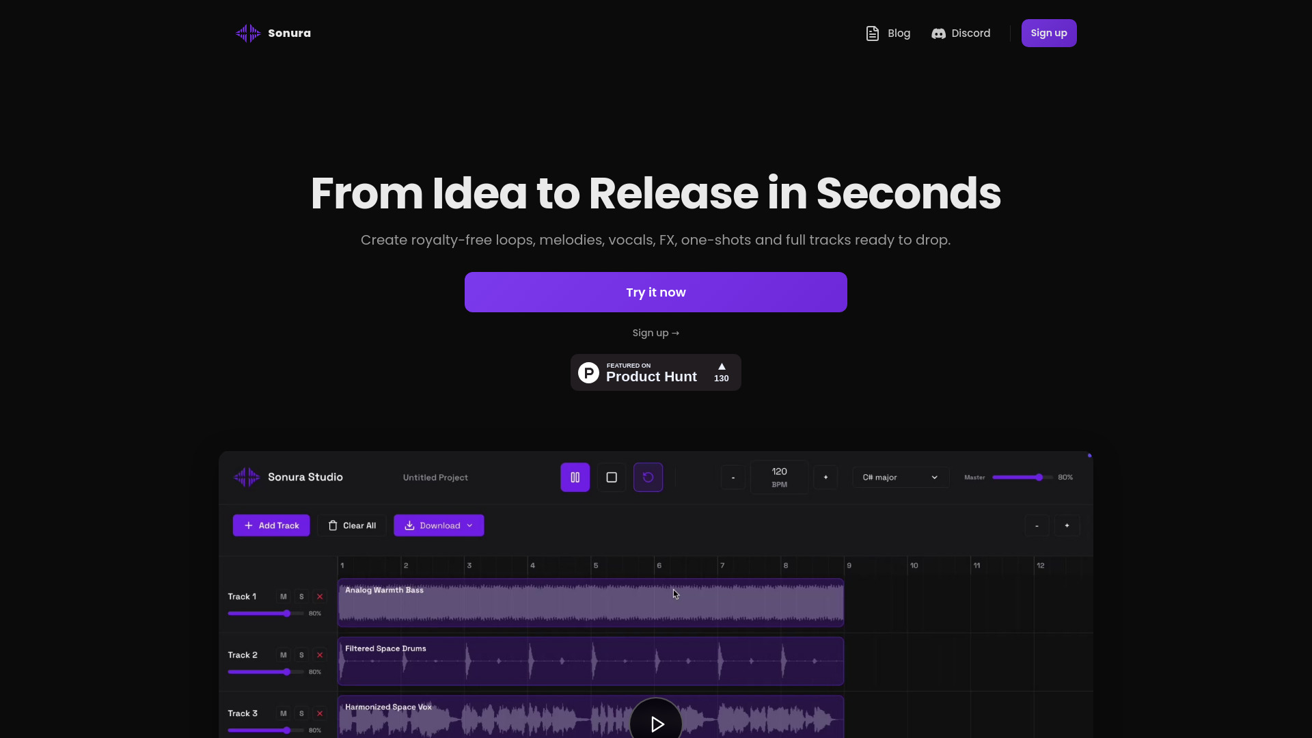Adjust the Master volume slider
Screen dimensions: 1312x738
(x=1039, y=478)
